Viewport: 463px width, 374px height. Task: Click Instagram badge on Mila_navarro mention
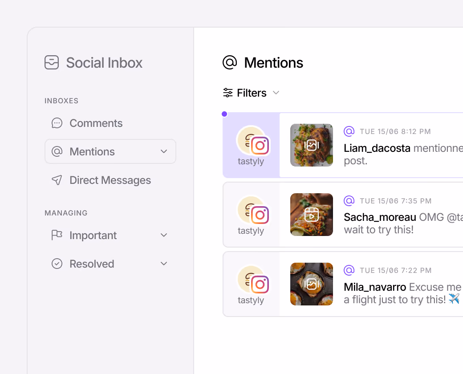(x=260, y=284)
